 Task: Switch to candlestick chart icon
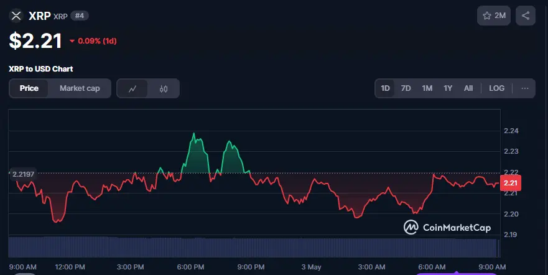pyautogui.click(x=163, y=88)
